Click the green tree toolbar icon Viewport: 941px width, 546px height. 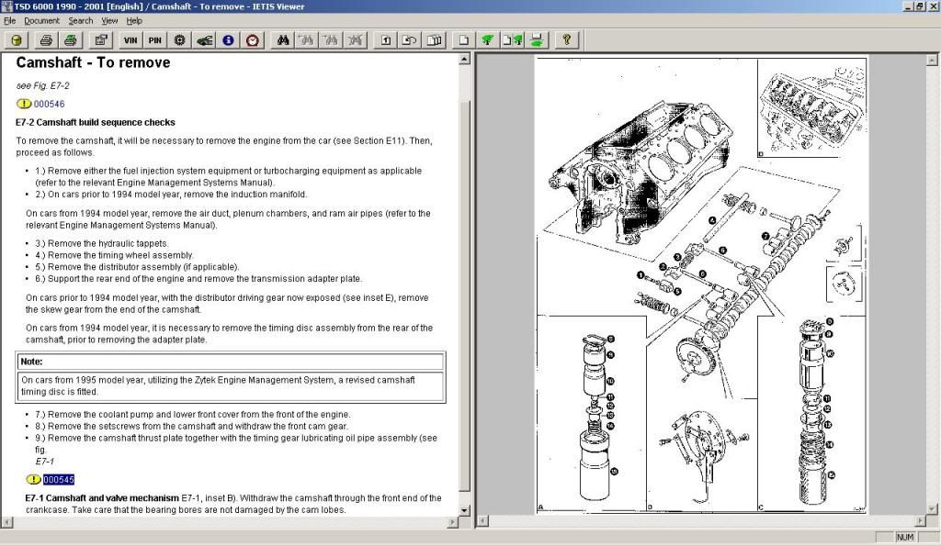point(488,40)
